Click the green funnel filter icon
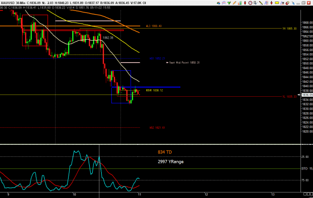313x198 pixels. click(229, 3)
